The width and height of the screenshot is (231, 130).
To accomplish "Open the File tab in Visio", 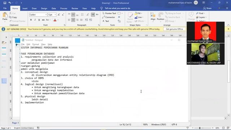I will [5, 8].
